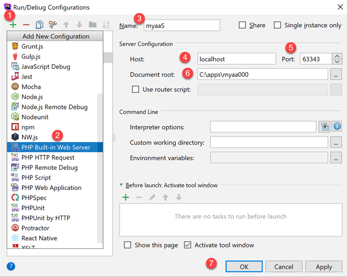Enable Show this page checkbox

pyautogui.click(x=128, y=245)
